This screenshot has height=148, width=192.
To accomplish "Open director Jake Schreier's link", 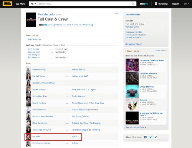I will 35,40.
